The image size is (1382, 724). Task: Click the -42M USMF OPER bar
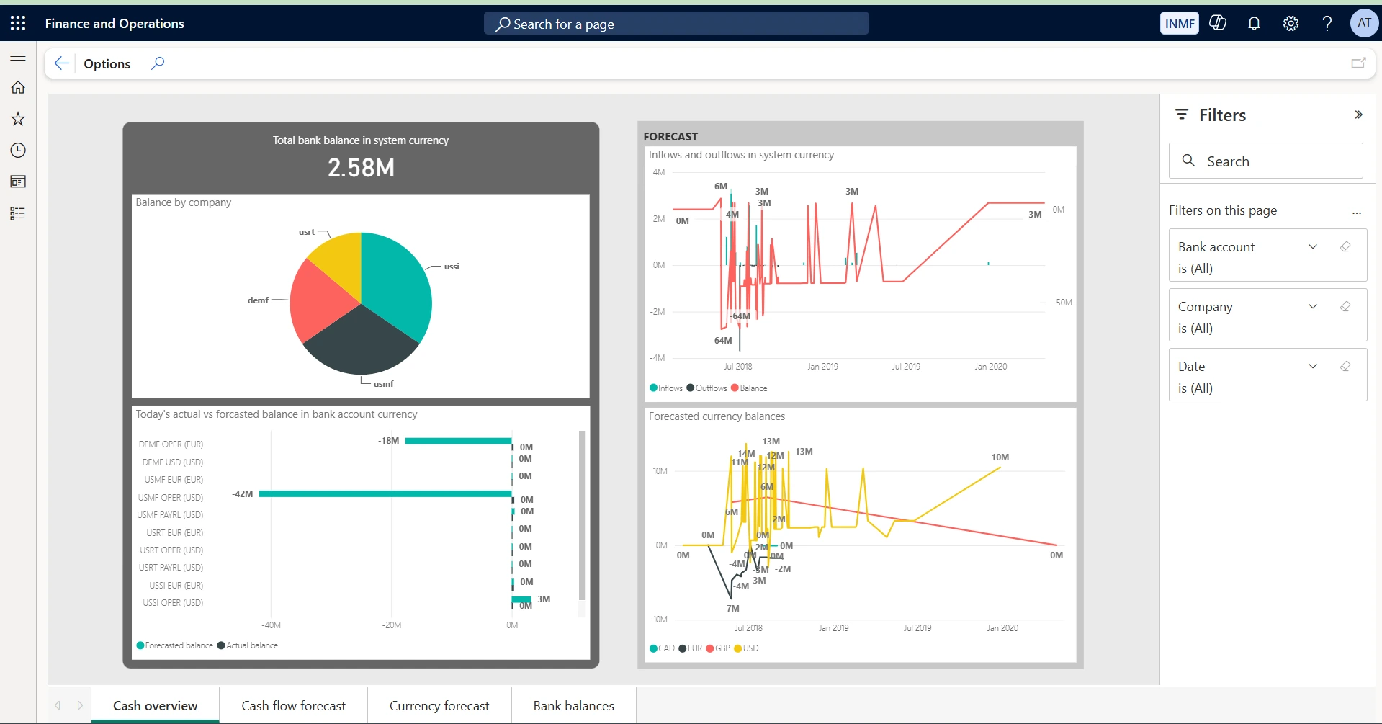tap(385, 493)
